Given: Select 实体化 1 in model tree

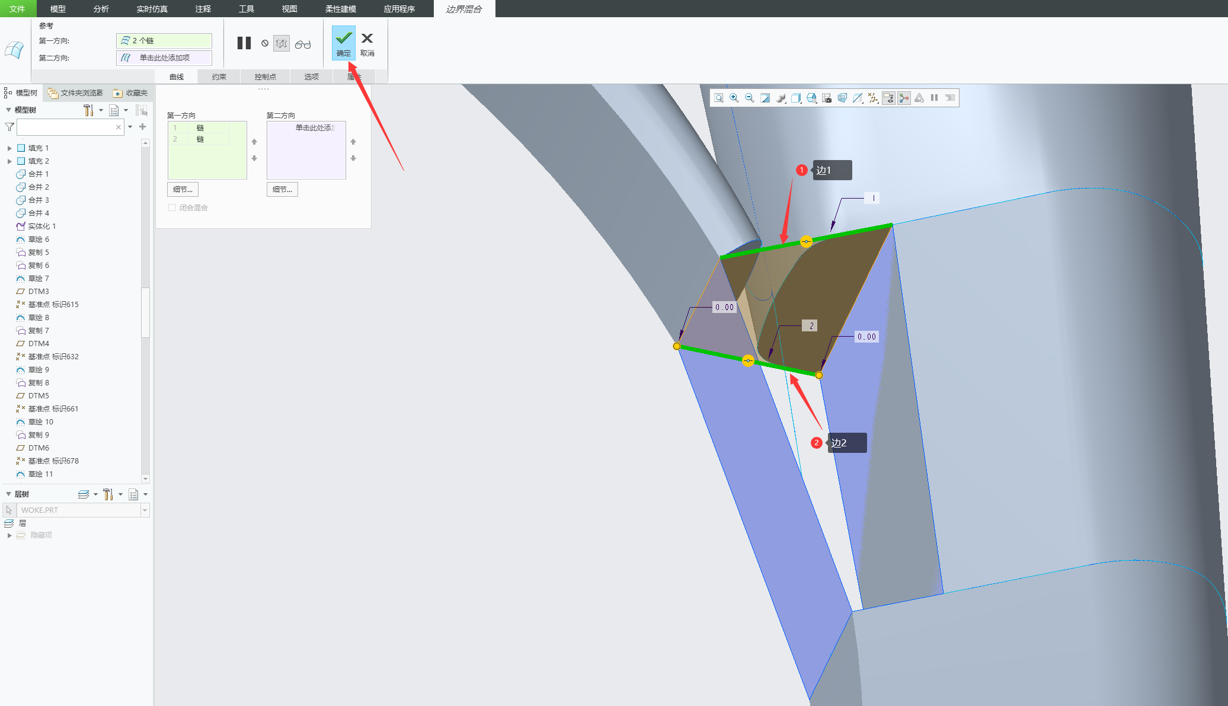Looking at the screenshot, I should pos(41,226).
